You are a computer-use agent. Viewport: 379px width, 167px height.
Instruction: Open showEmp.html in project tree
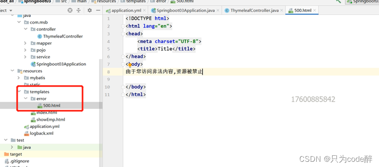(48, 119)
